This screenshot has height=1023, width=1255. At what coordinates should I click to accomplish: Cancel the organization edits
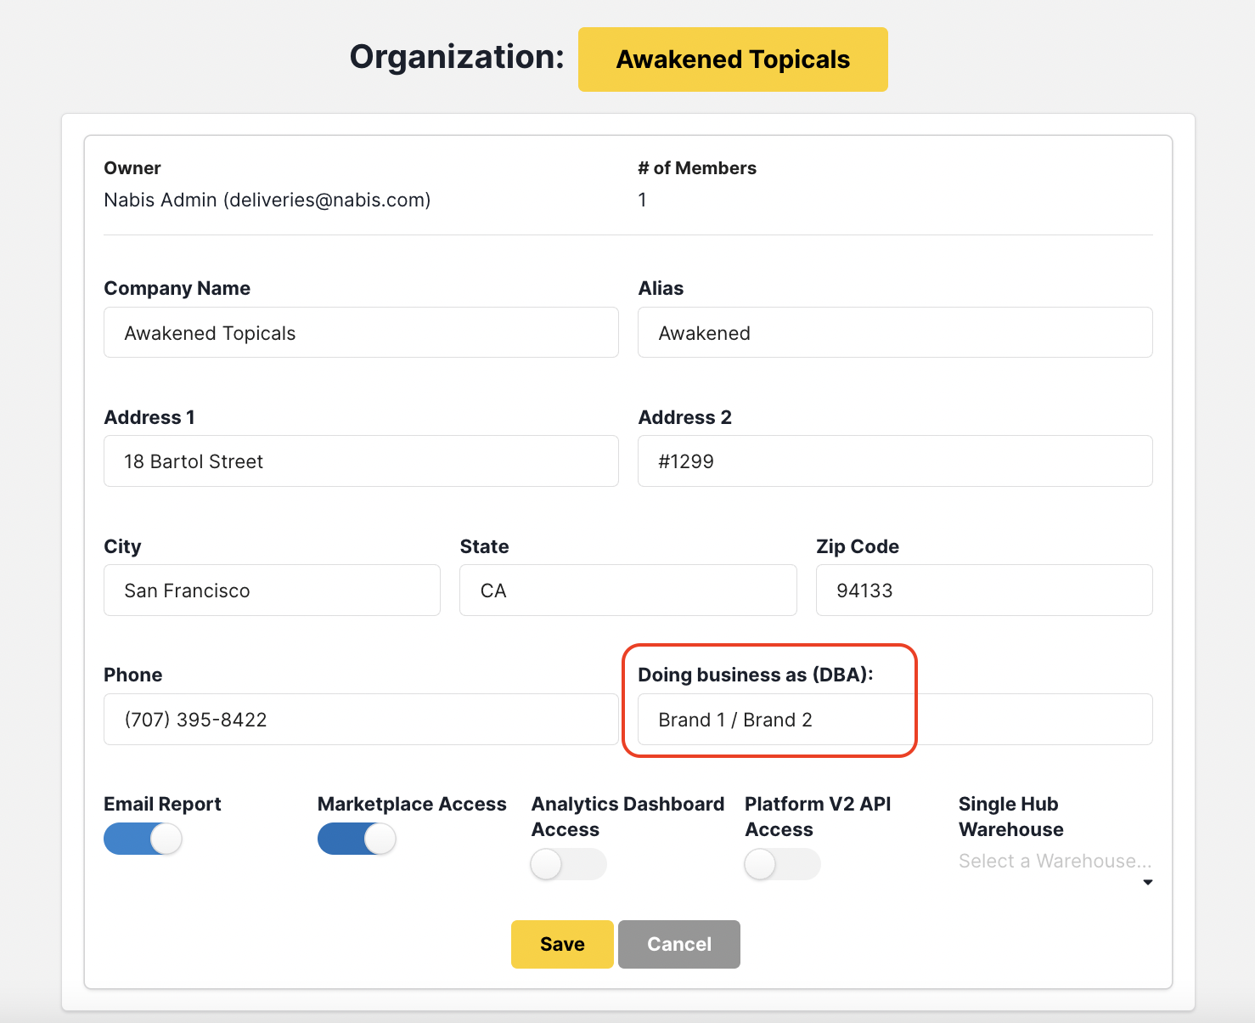678,944
